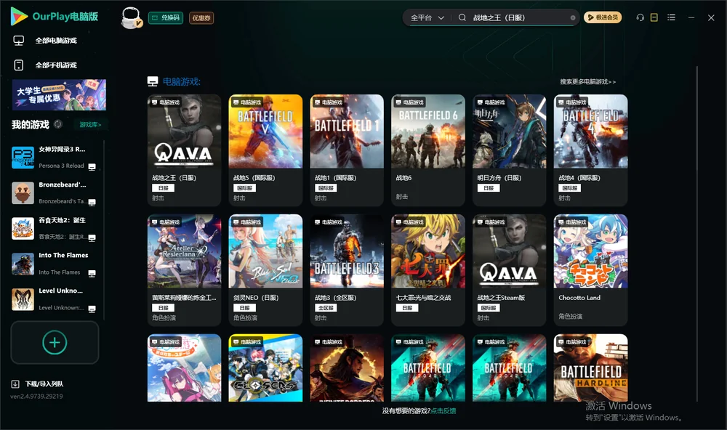
Task: Click the version text ver:2.4.9739.29219
Action: (36, 397)
